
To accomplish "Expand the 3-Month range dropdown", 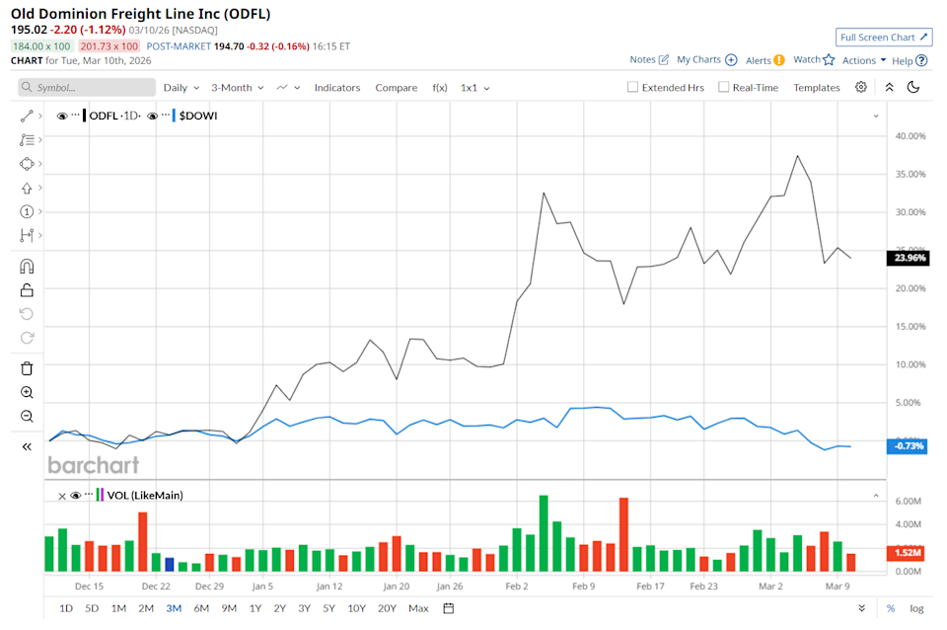I will (x=236, y=87).
